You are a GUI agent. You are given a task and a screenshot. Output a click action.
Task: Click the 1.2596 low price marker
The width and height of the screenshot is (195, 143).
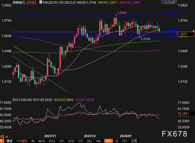pyautogui.click(x=146, y=39)
